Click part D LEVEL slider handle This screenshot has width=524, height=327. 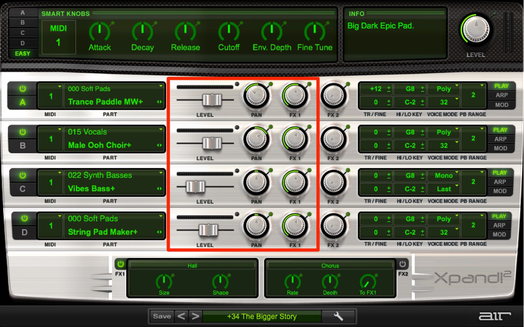pos(208,230)
